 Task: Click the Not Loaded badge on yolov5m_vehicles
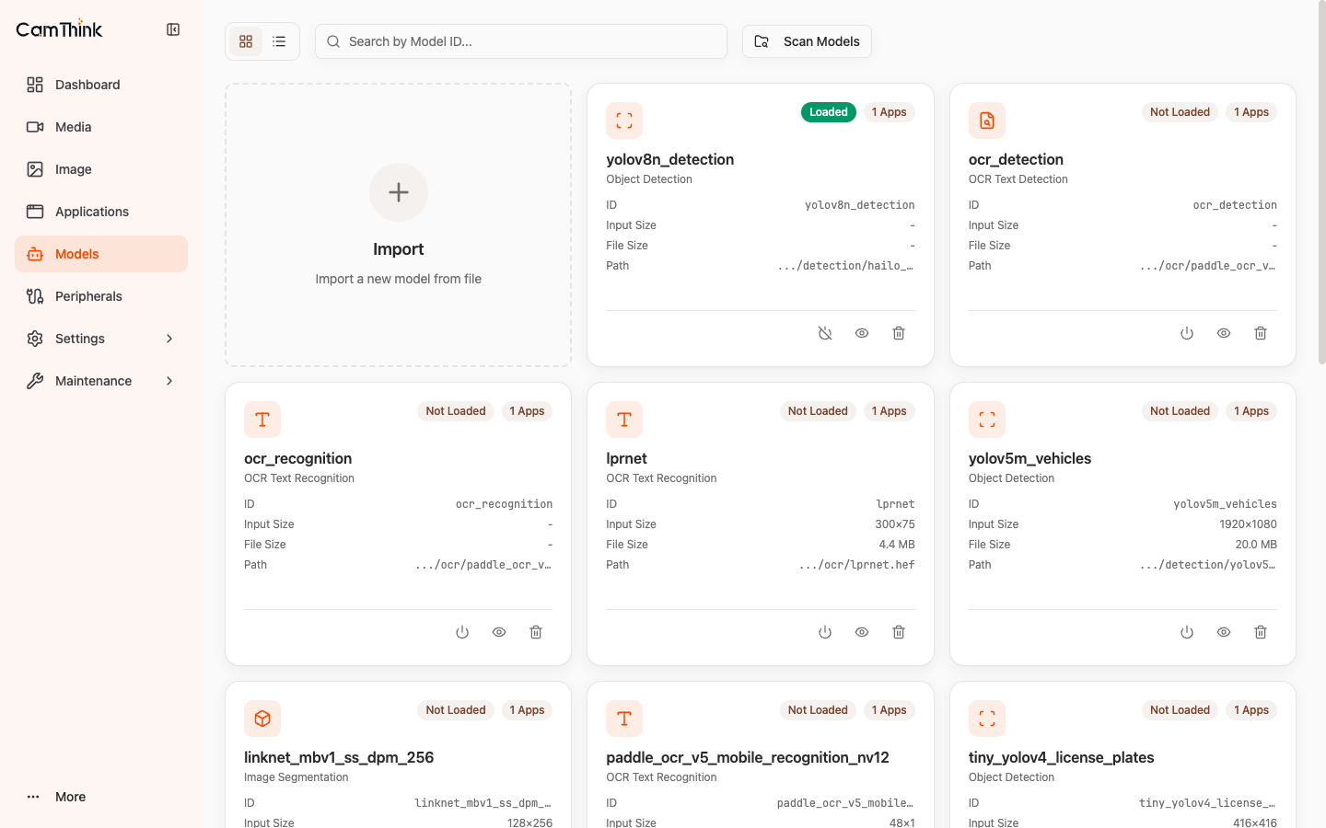tap(1180, 411)
